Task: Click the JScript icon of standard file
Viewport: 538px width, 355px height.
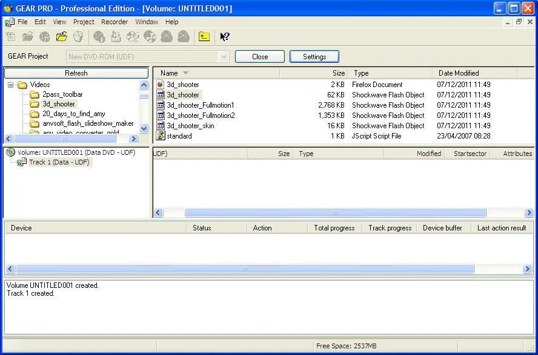Action: [160, 135]
